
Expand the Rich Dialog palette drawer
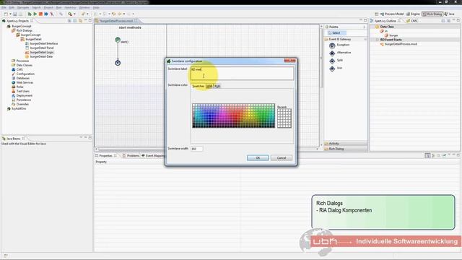[x=346, y=149]
